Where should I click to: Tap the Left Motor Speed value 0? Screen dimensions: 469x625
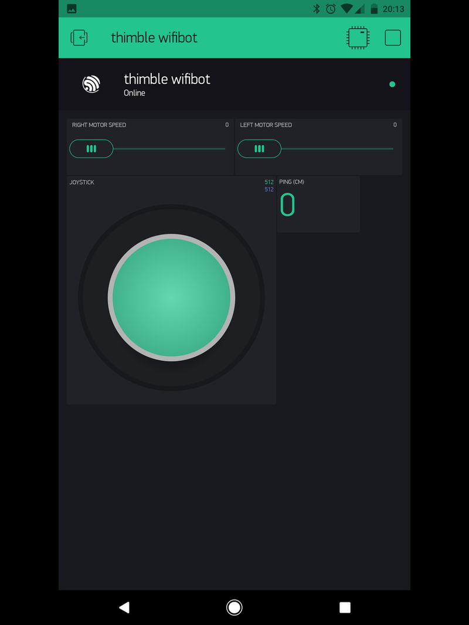pyautogui.click(x=395, y=125)
